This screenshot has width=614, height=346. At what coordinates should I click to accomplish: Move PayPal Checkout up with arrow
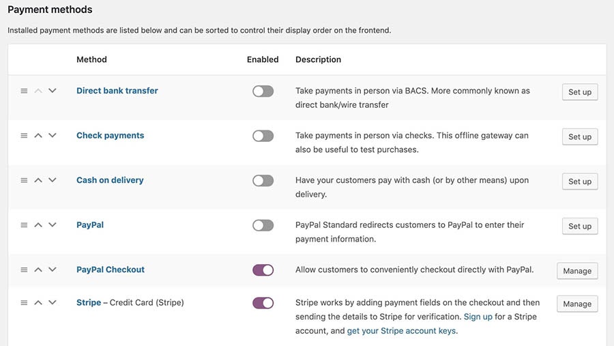[x=38, y=270]
